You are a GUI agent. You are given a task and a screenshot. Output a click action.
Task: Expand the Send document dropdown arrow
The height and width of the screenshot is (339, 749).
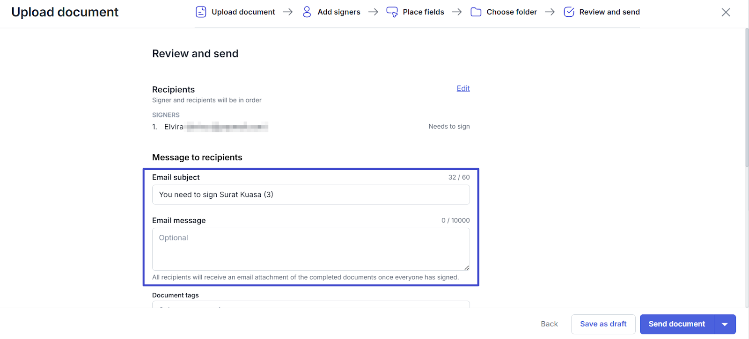[x=725, y=324]
